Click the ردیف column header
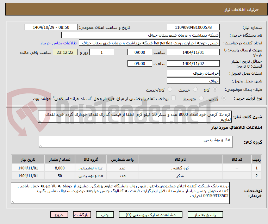The image size is (268, 224). pyautogui.click(x=256, y=160)
